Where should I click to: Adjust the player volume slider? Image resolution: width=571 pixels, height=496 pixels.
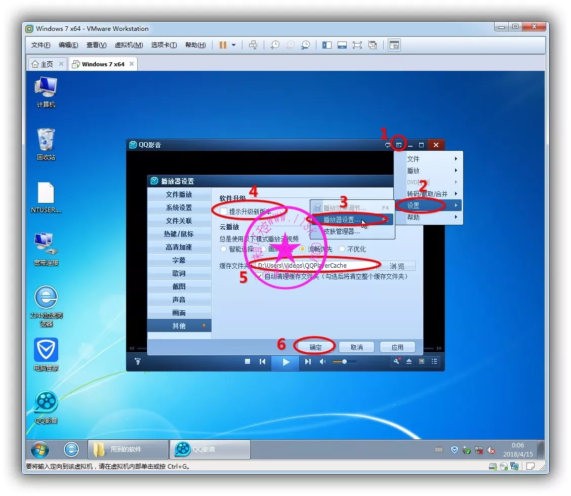344,361
